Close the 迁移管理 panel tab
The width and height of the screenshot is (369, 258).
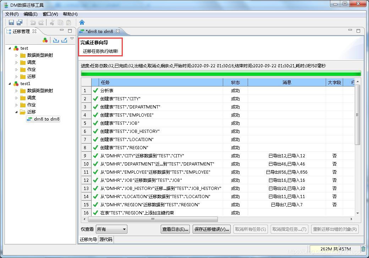34,31
